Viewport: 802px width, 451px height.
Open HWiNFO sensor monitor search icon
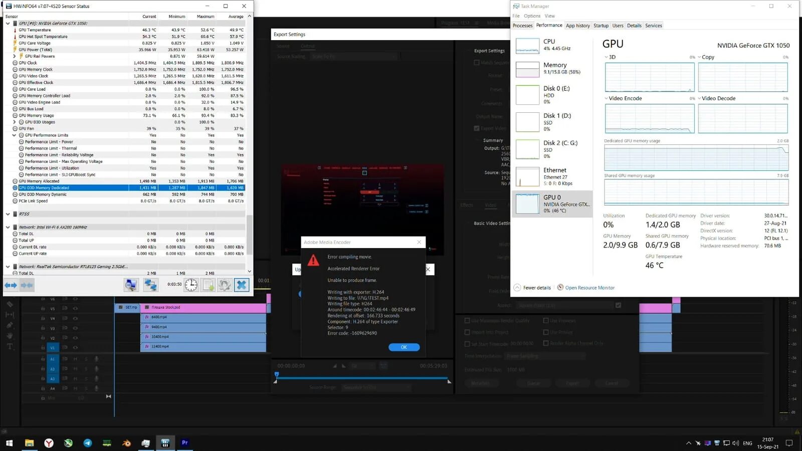(131, 285)
